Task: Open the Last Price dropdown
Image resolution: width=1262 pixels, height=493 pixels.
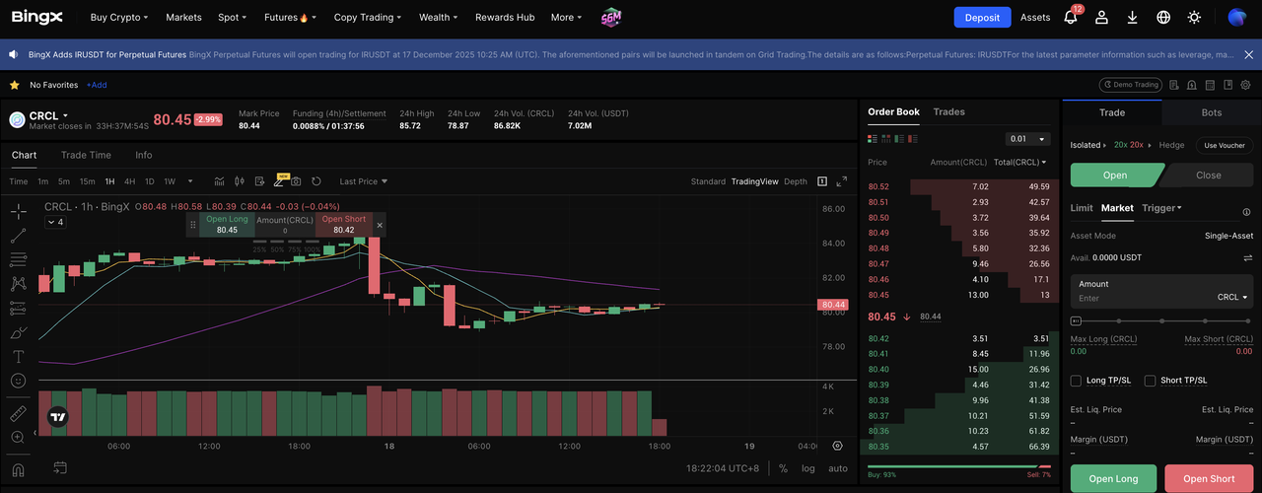Action: (x=363, y=181)
